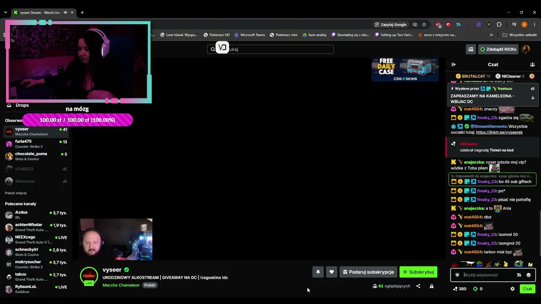Open the Setting up Two-Fact... bookmark
The width and height of the screenshot is (541, 304).
393,35
